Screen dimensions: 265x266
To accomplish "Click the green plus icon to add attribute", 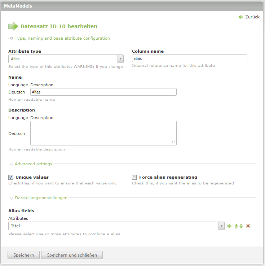I will [229, 226].
